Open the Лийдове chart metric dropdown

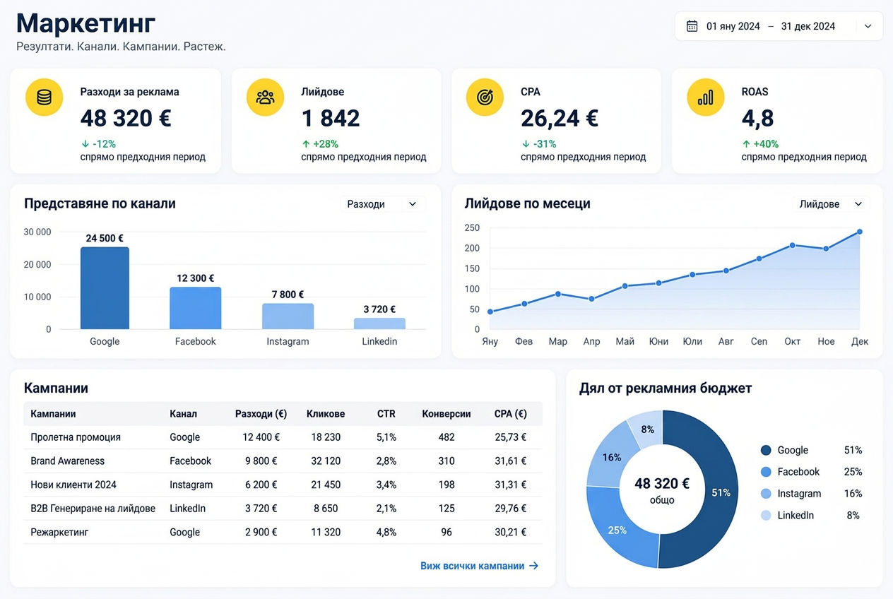[x=831, y=204]
